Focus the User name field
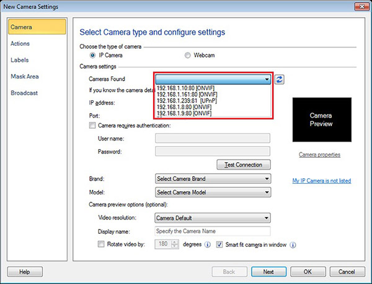 click(x=213, y=138)
